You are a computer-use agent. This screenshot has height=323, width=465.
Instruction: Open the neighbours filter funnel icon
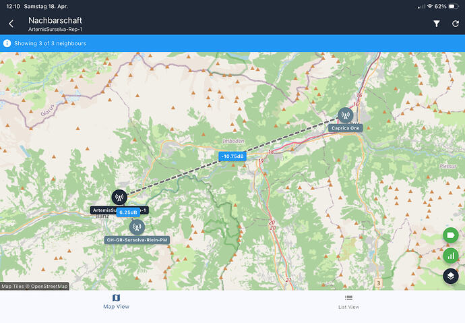click(437, 24)
